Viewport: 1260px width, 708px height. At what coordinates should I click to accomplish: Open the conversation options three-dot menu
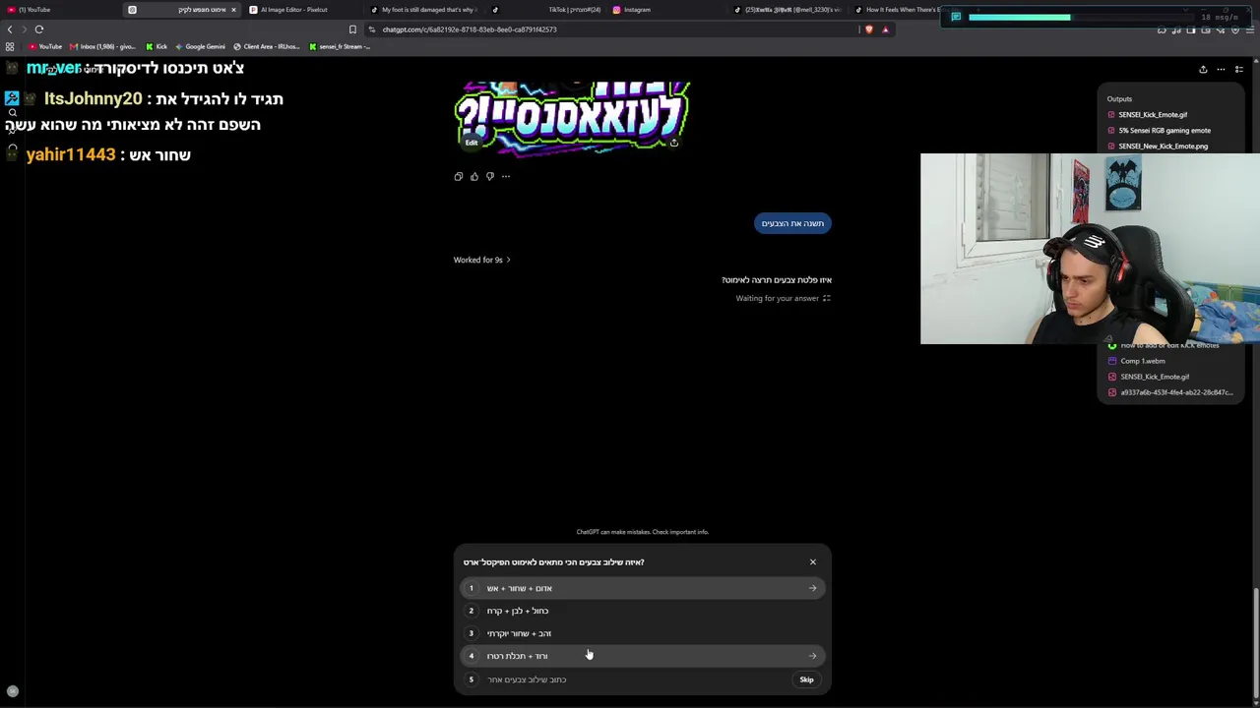1222,70
